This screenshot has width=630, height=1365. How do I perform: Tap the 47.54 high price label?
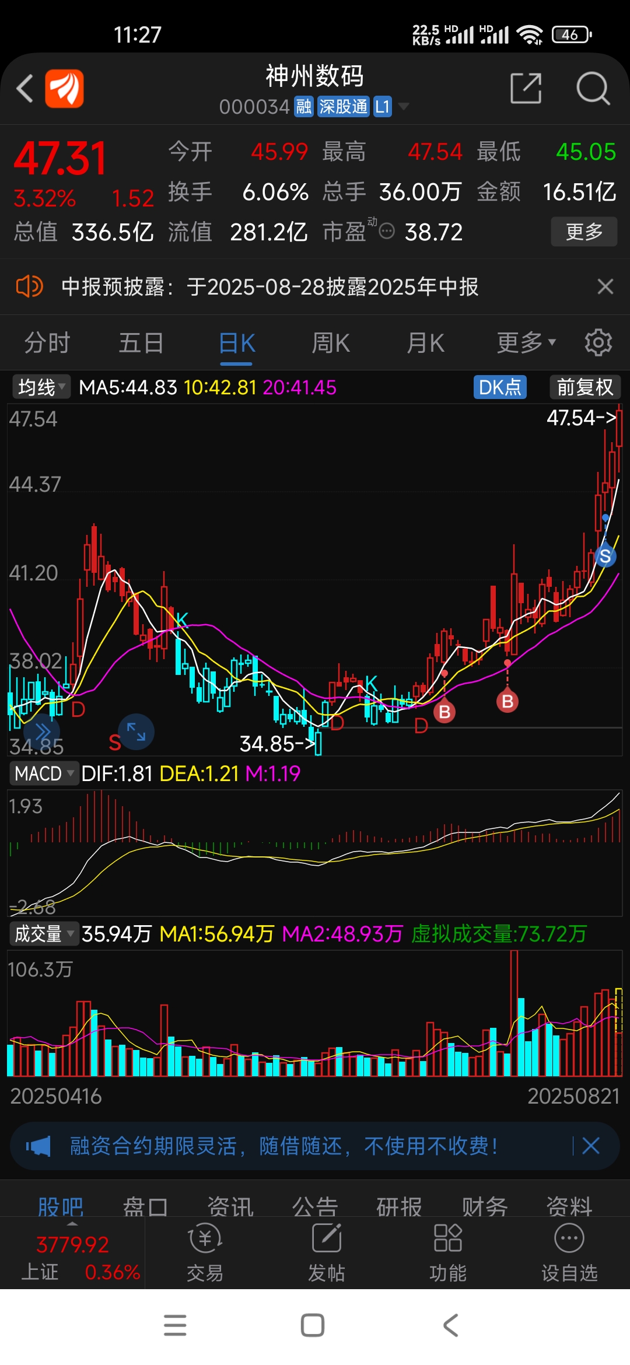[x=582, y=418]
